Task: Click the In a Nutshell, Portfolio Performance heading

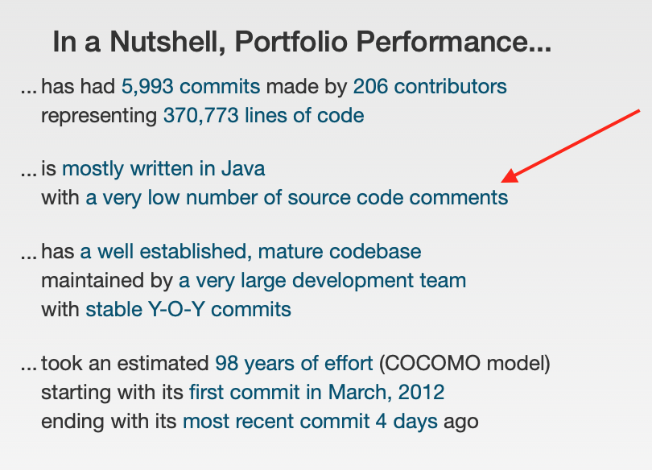Action: tap(303, 42)
